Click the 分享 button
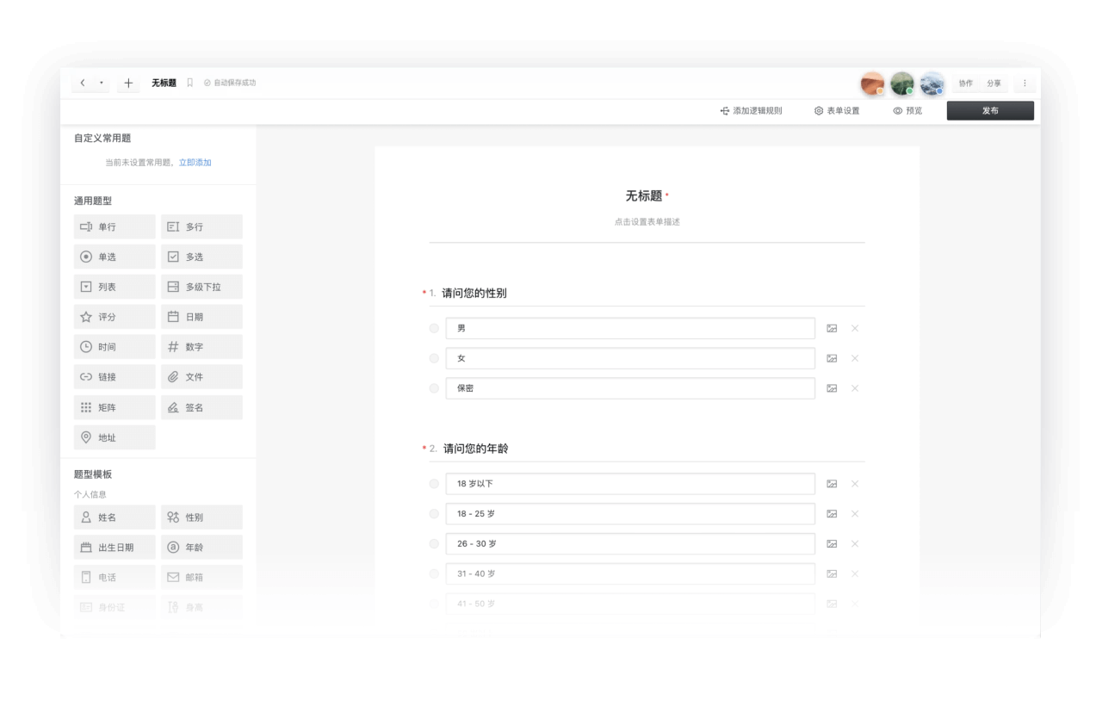 click(994, 84)
